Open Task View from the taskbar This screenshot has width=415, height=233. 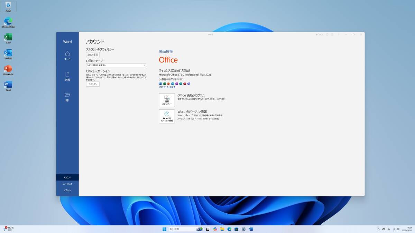207,229
